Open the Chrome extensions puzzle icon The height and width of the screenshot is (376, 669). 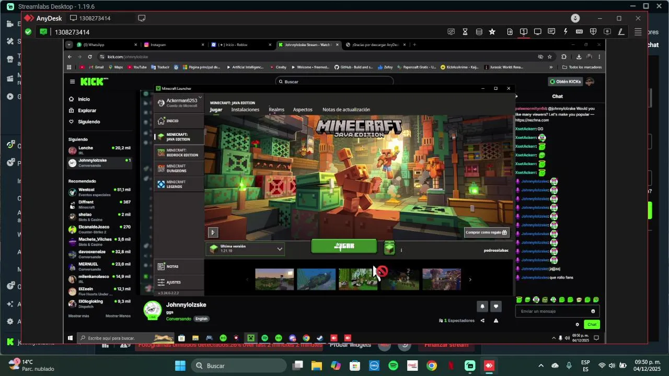(564, 56)
